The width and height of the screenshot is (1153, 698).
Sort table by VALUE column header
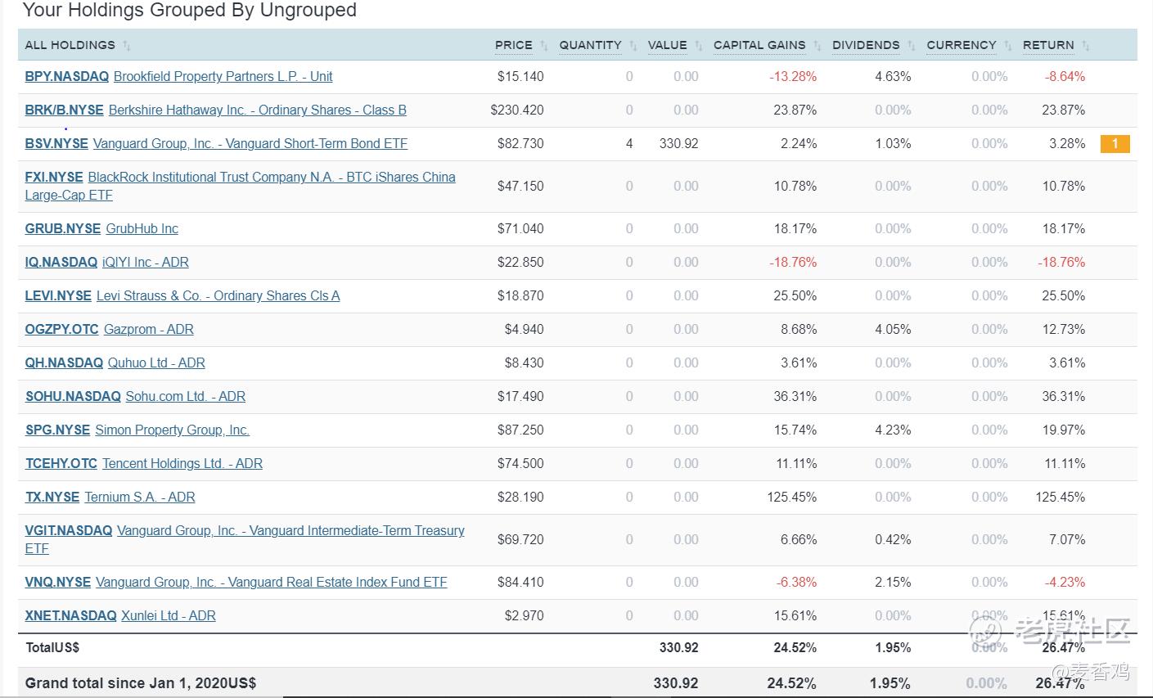tap(667, 45)
